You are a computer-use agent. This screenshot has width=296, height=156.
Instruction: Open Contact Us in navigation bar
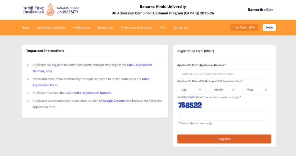click(180, 27)
